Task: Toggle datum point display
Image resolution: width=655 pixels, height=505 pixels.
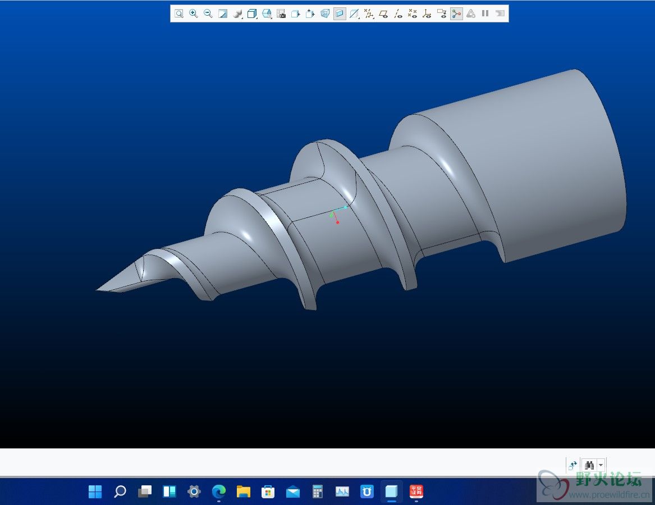Action: pyautogui.click(x=413, y=14)
